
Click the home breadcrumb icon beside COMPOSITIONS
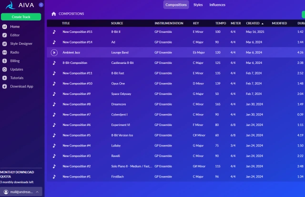pos(54,14)
